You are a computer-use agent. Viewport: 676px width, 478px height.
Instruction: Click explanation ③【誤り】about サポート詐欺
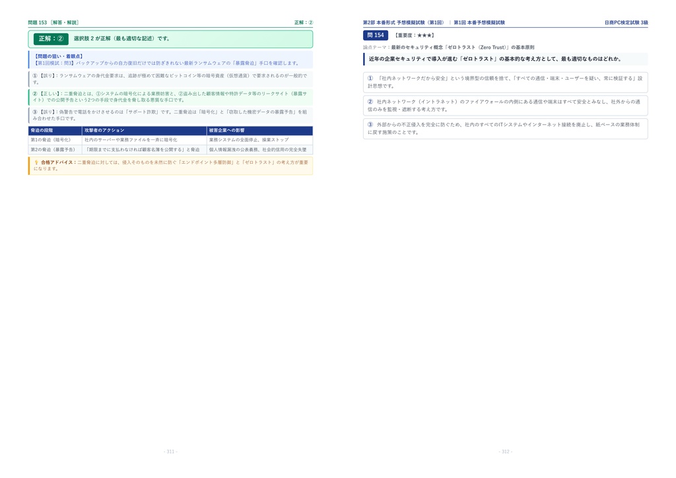(x=171, y=115)
